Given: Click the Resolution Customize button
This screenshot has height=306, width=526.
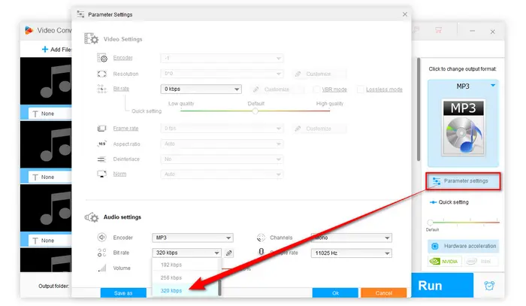Looking at the screenshot, I should click(319, 74).
